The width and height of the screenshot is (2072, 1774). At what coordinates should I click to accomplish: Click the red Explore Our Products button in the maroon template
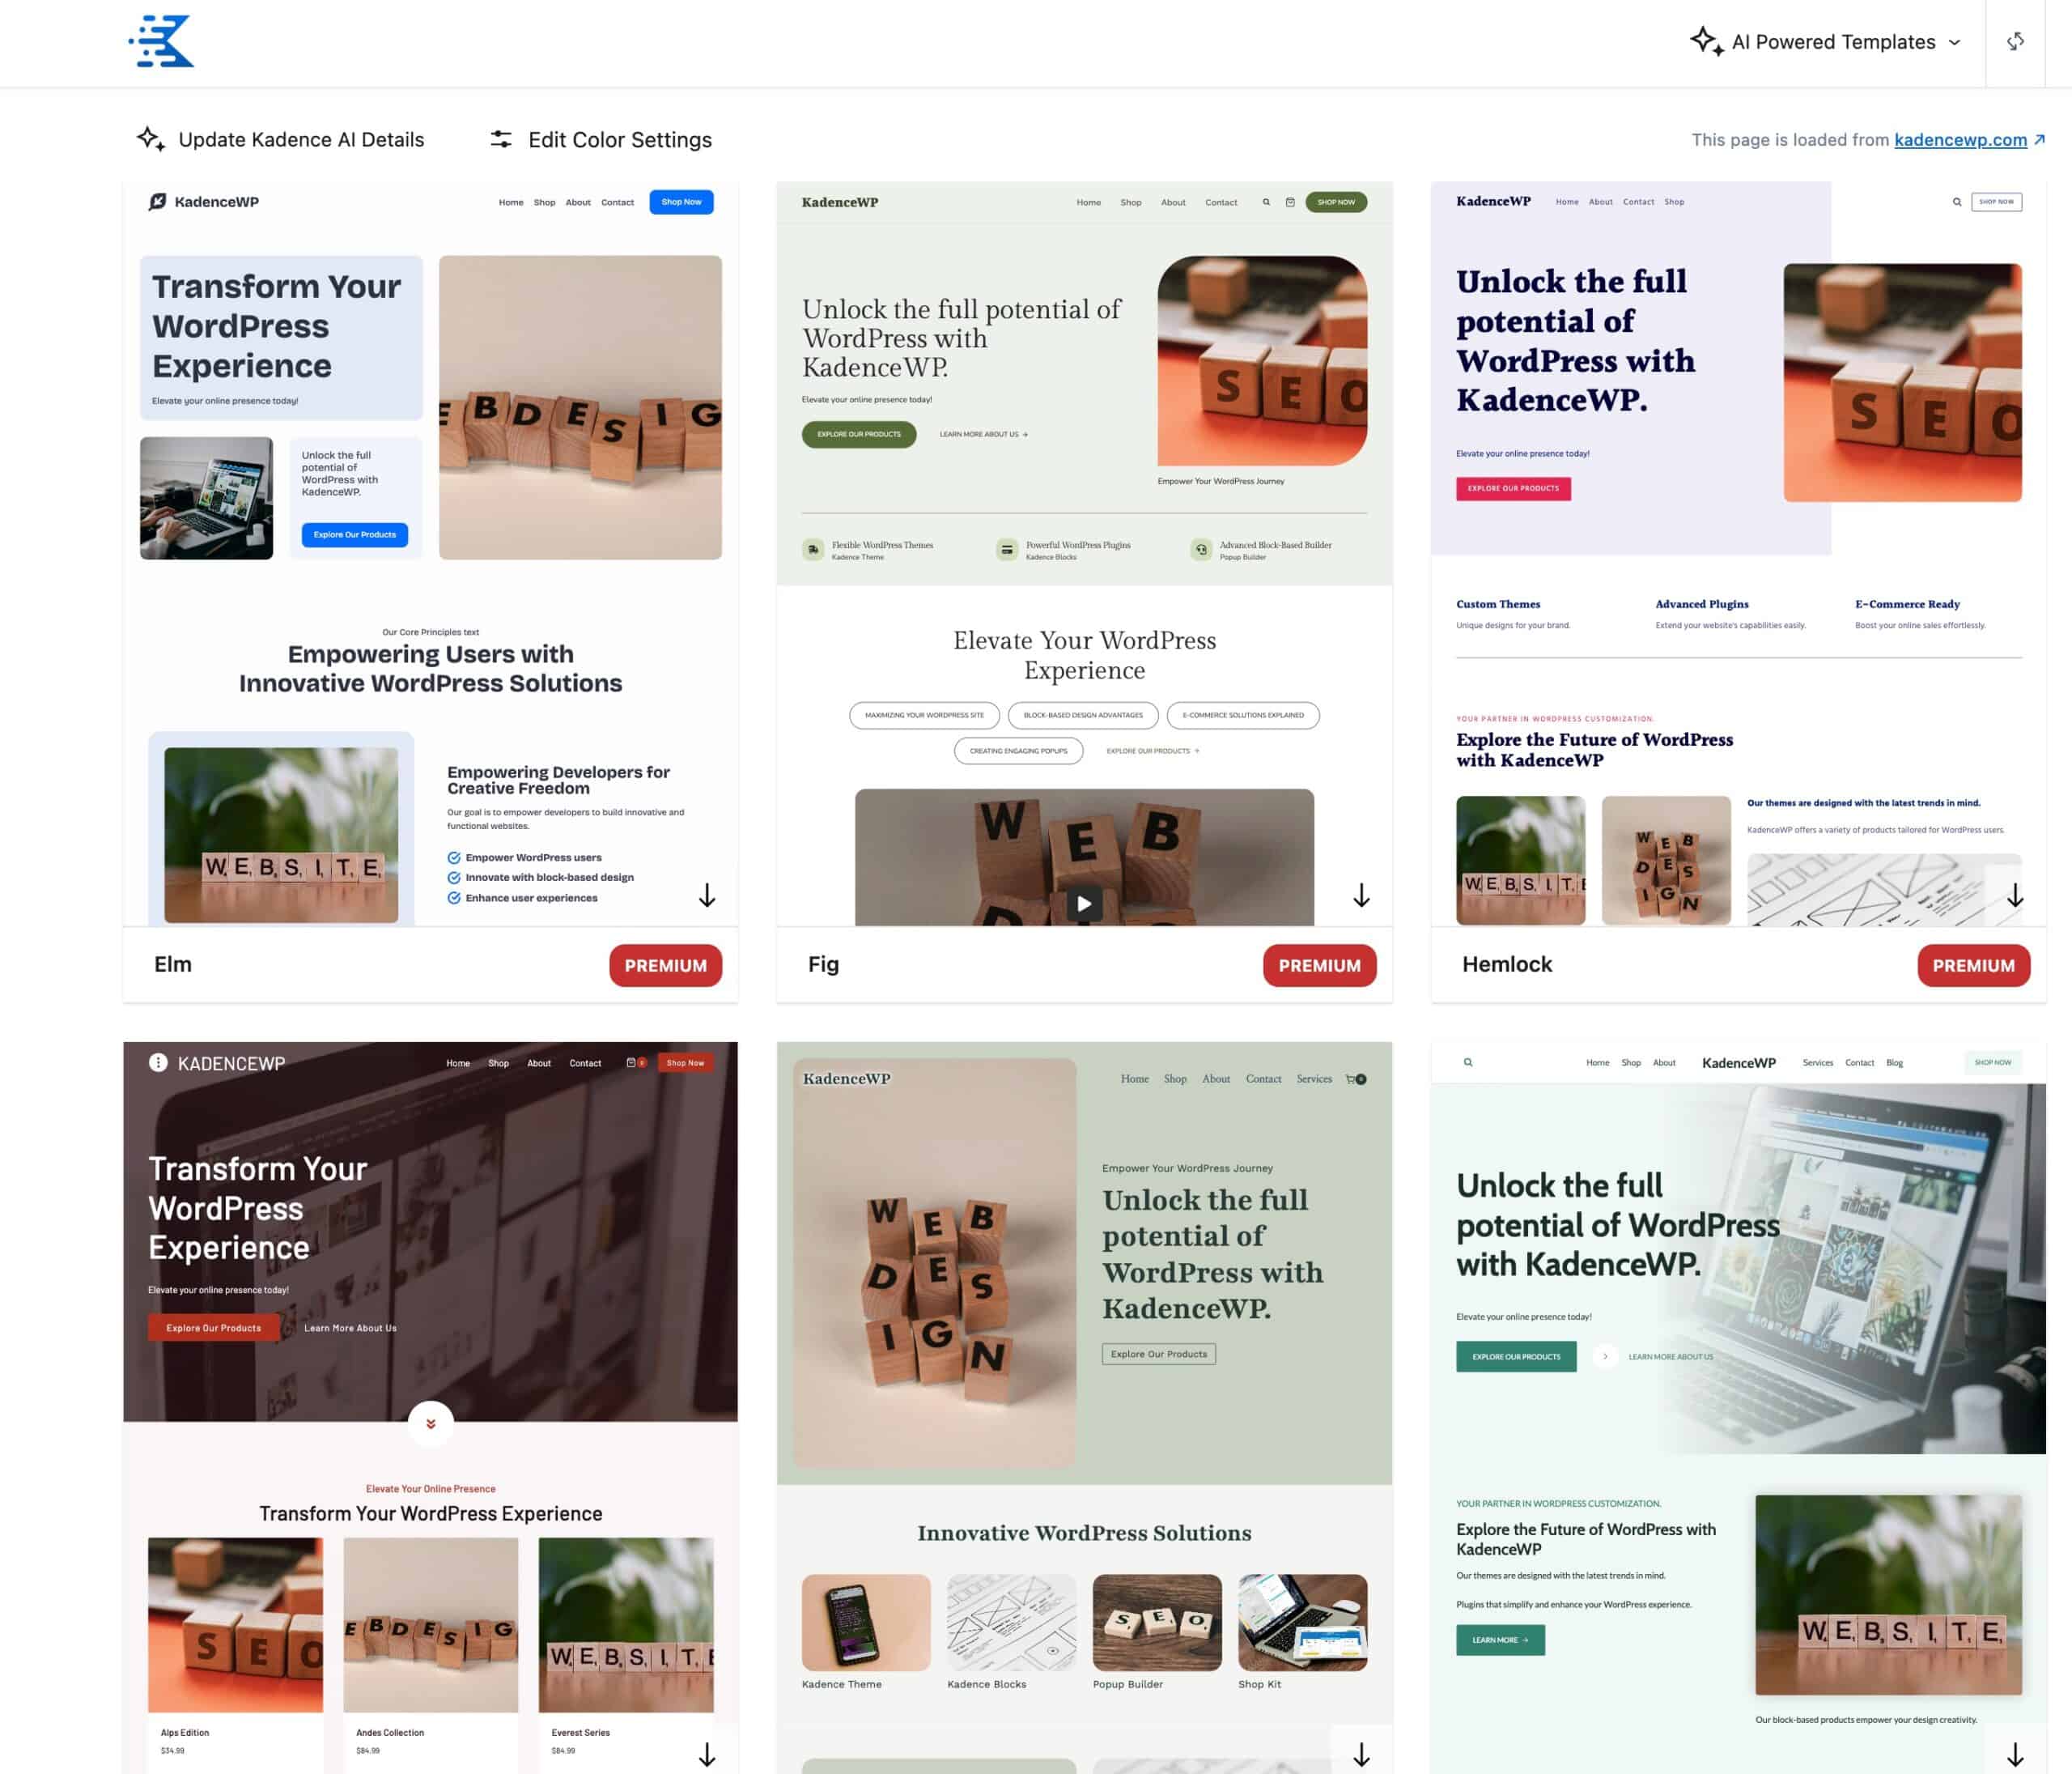tap(214, 1328)
